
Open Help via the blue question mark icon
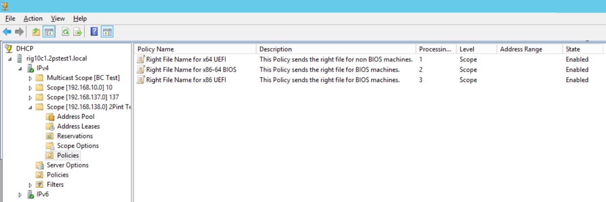(94, 32)
